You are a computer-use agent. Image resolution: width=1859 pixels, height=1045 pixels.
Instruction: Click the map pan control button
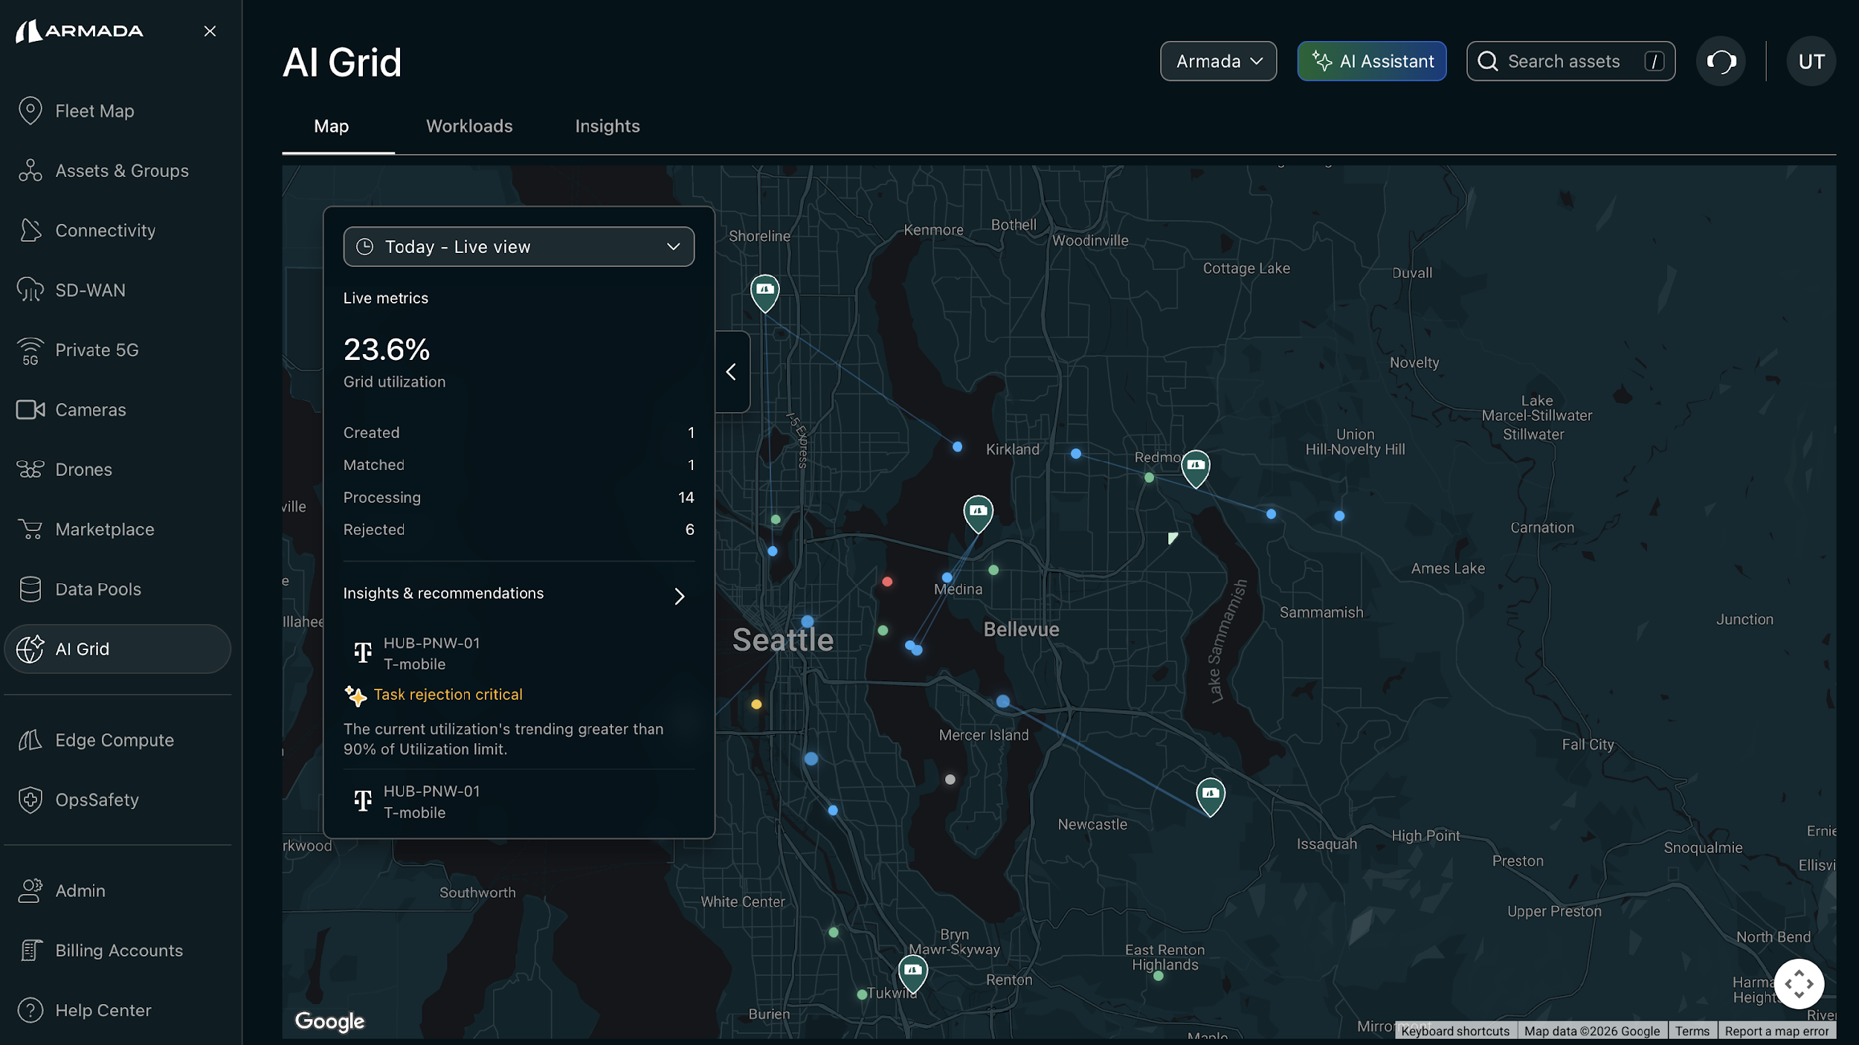(x=1798, y=984)
